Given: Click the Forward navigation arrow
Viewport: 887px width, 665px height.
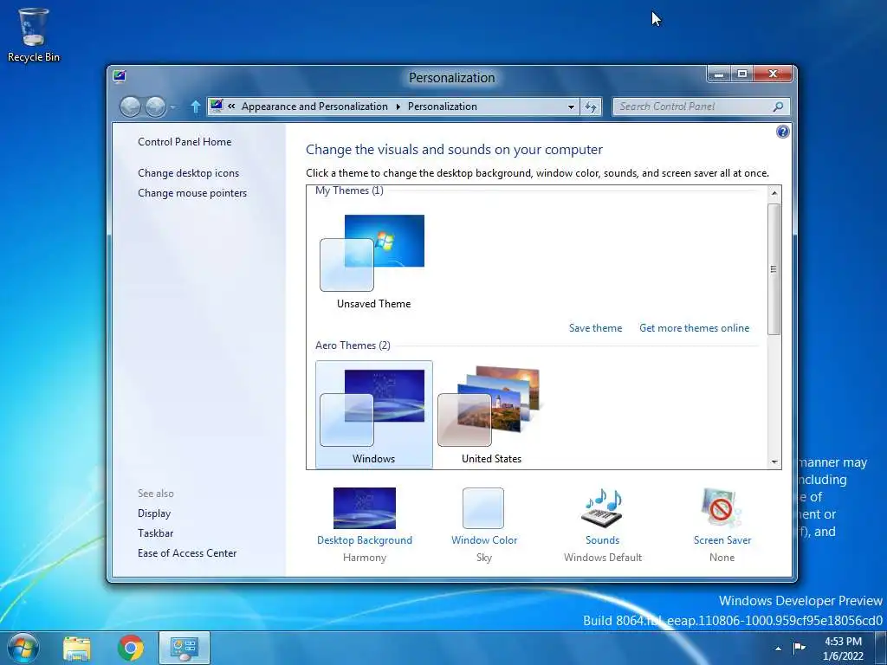Looking at the screenshot, I should coord(156,107).
